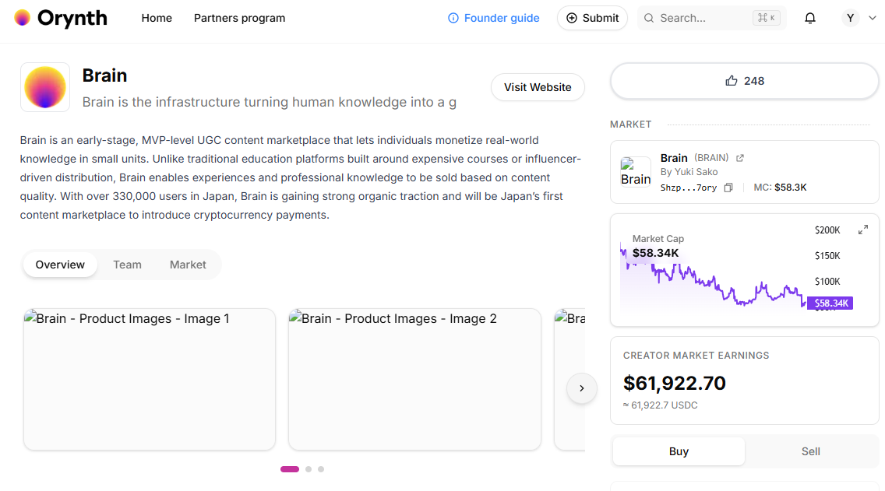The height and width of the screenshot is (491, 885).
Task: Select the Market tab
Action: (x=188, y=265)
